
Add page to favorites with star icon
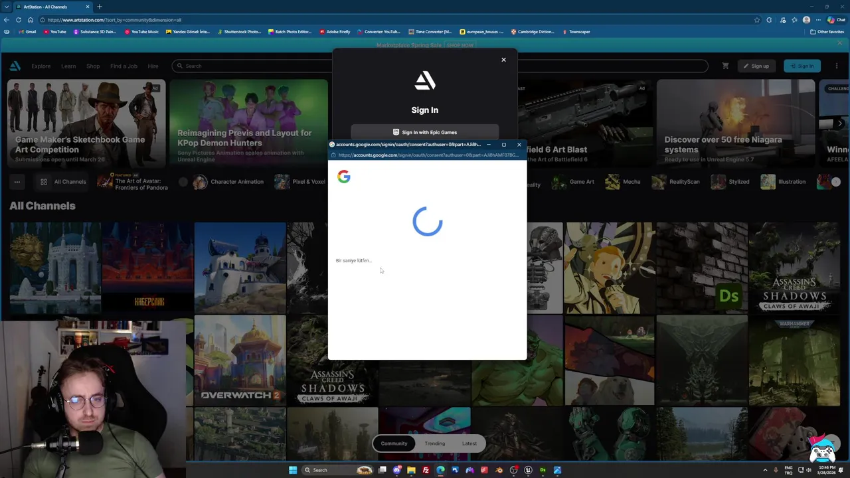[x=757, y=20]
